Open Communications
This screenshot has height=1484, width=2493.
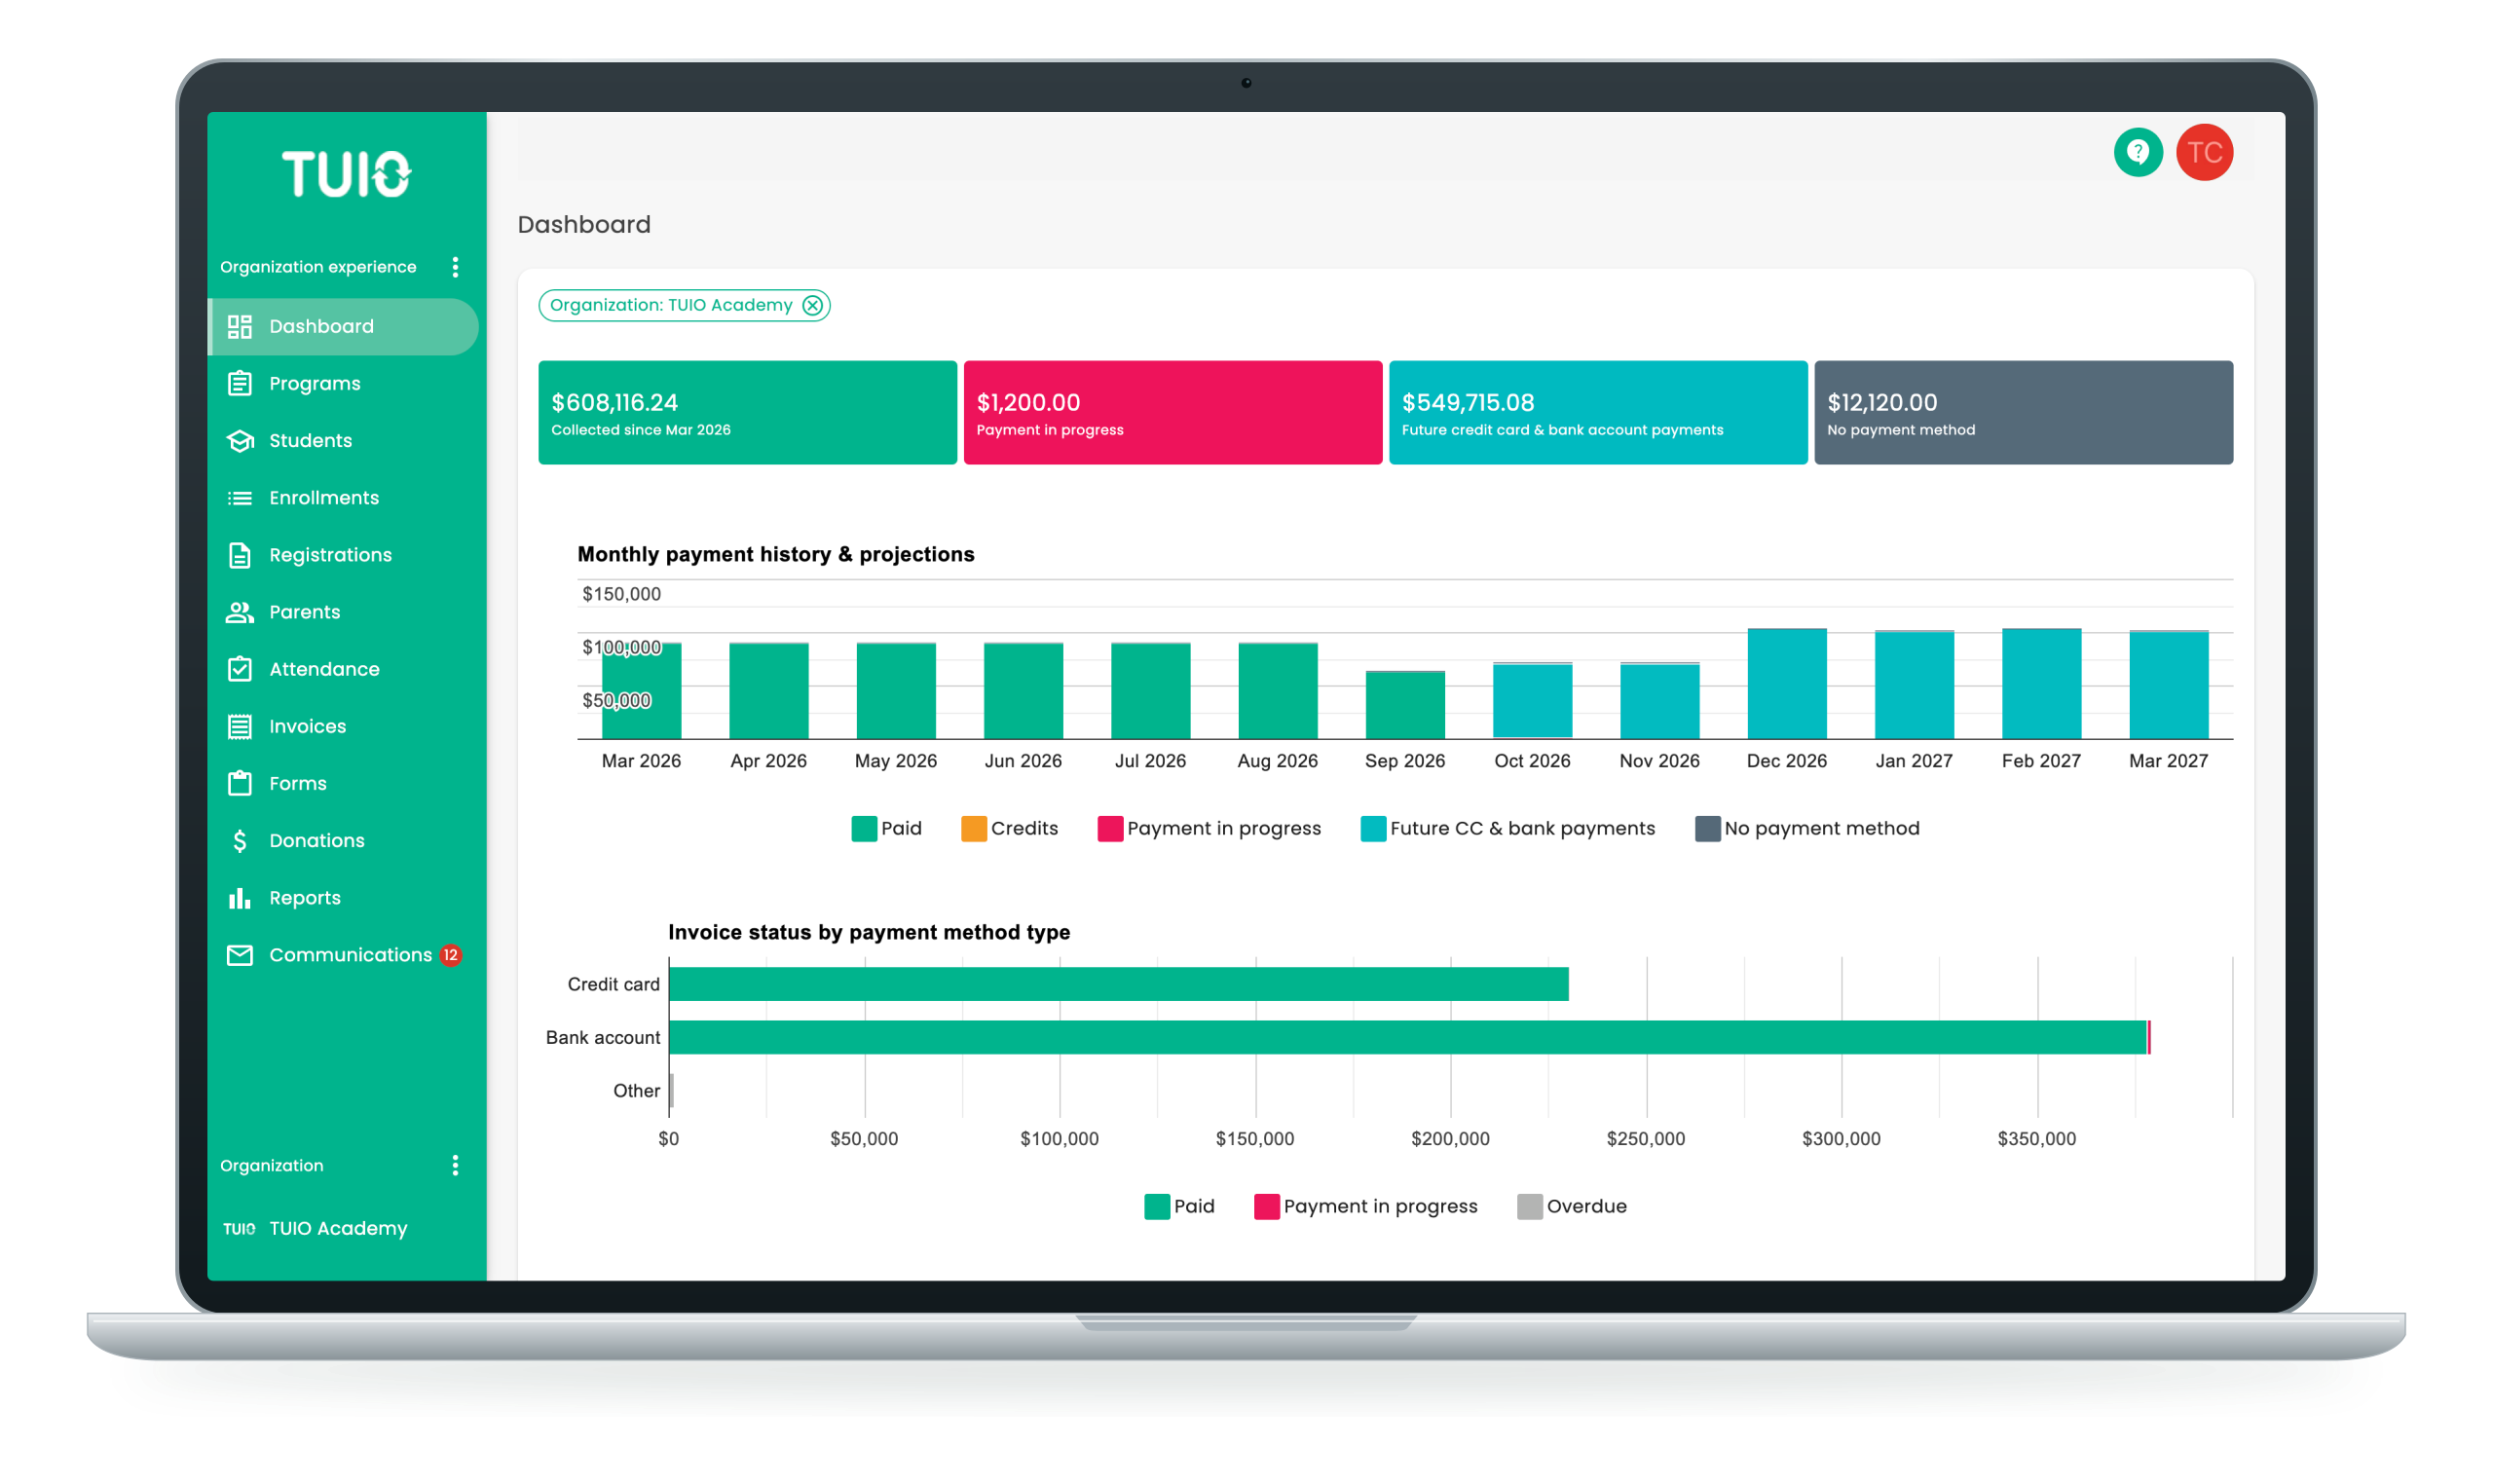tap(343, 955)
